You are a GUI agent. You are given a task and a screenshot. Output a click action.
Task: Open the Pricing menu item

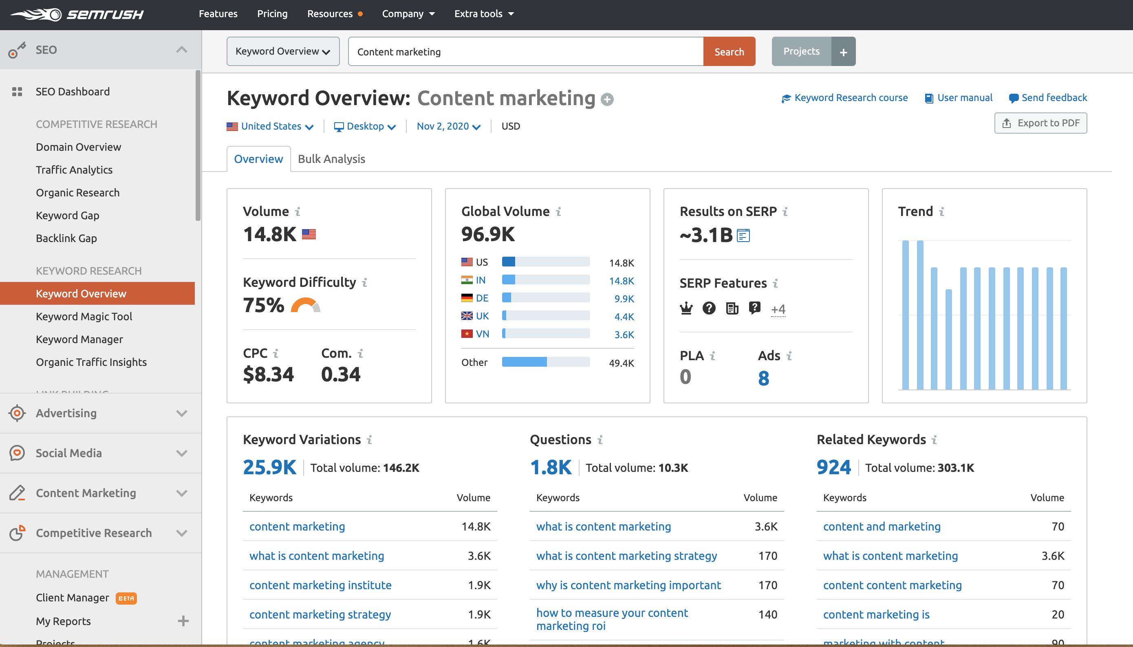(272, 14)
